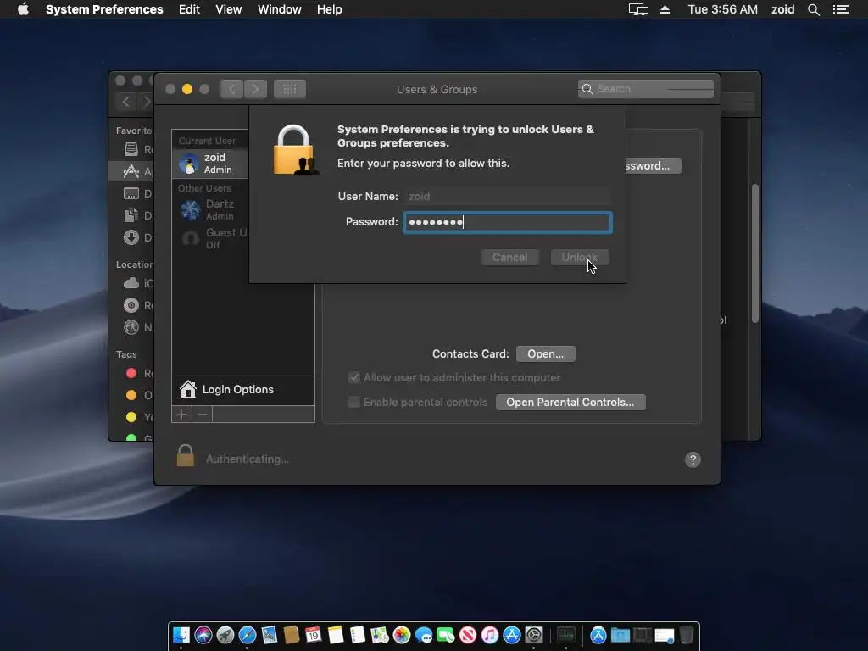Click the disabled User Name field showing zoid
868x651 pixels.
pyautogui.click(x=508, y=196)
